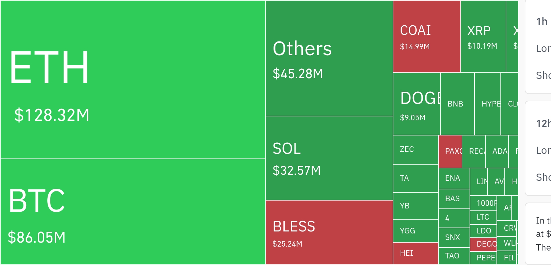Select the YGG heatmap block
Screen dimensions: 551x265
415,231
